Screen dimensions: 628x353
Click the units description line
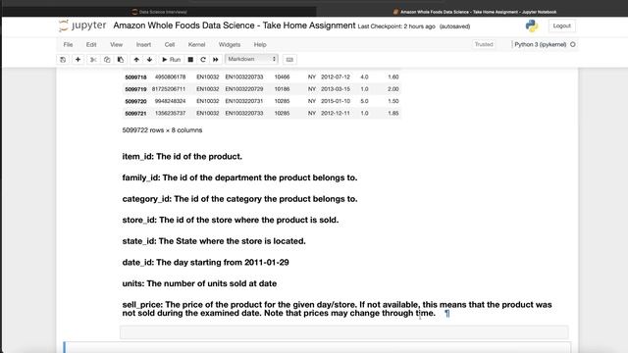click(199, 283)
